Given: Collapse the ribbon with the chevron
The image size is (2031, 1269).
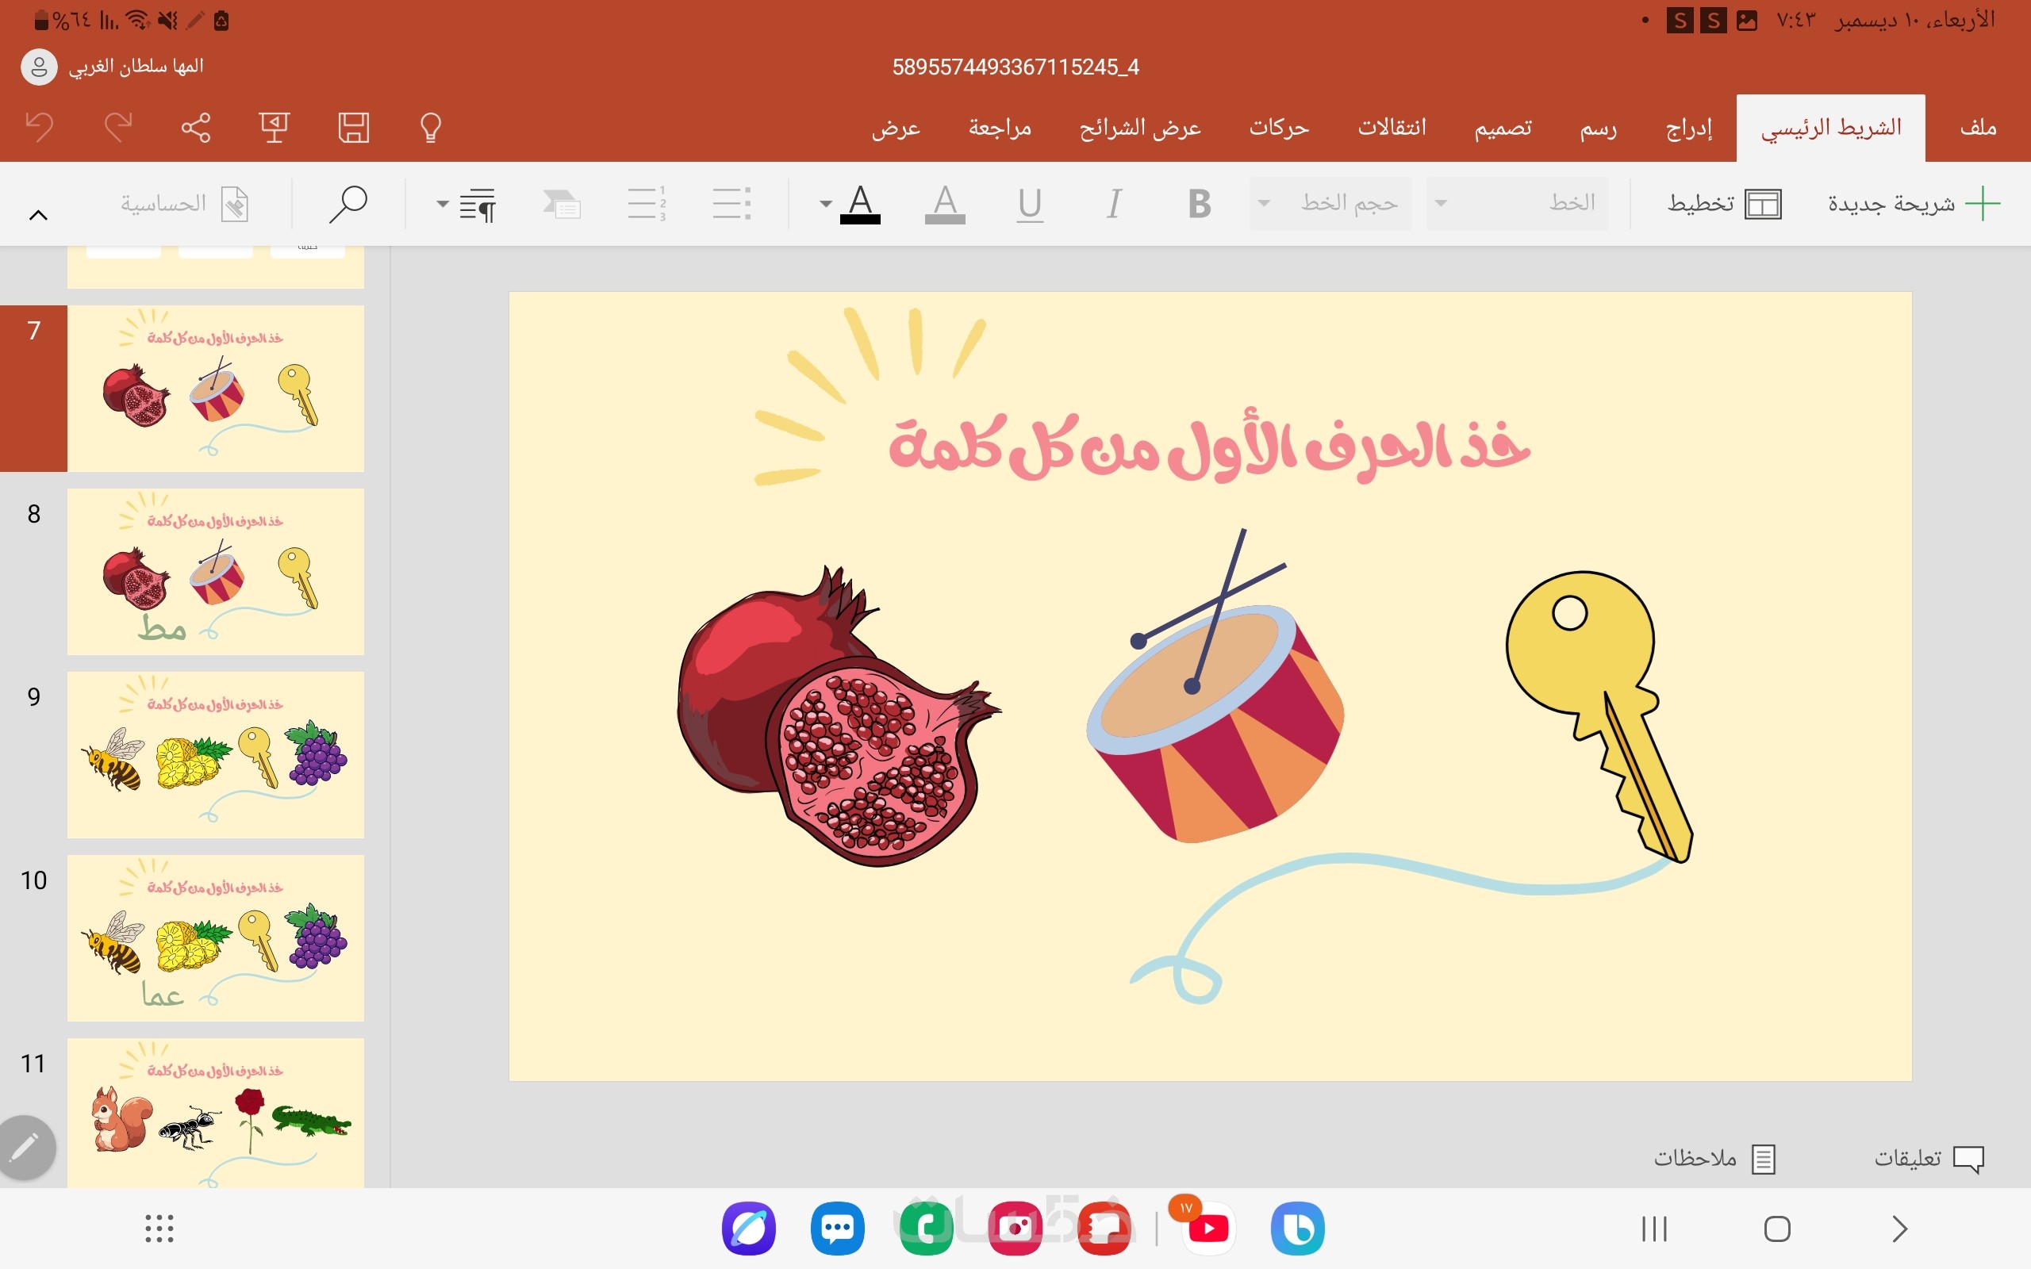Looking at the screenshot, I should (39, 216).
